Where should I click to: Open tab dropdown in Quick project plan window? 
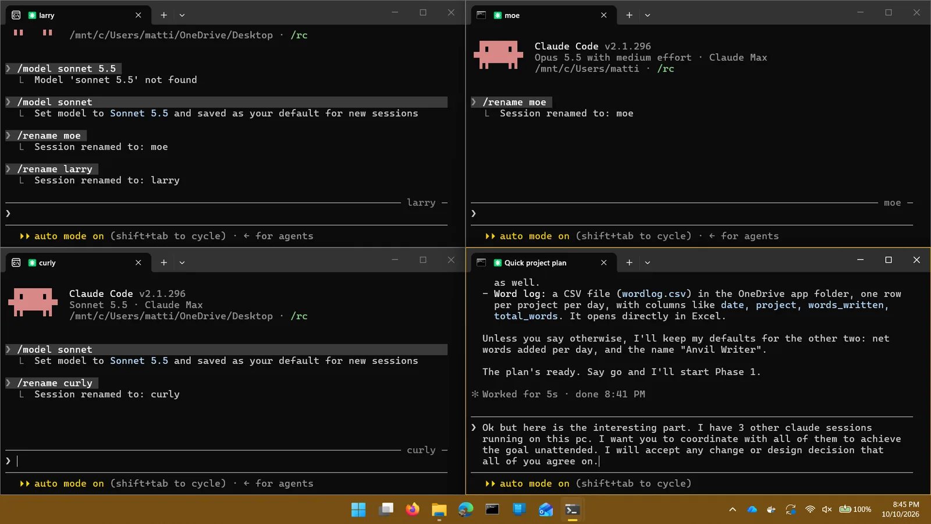click(x=648, y=263)
